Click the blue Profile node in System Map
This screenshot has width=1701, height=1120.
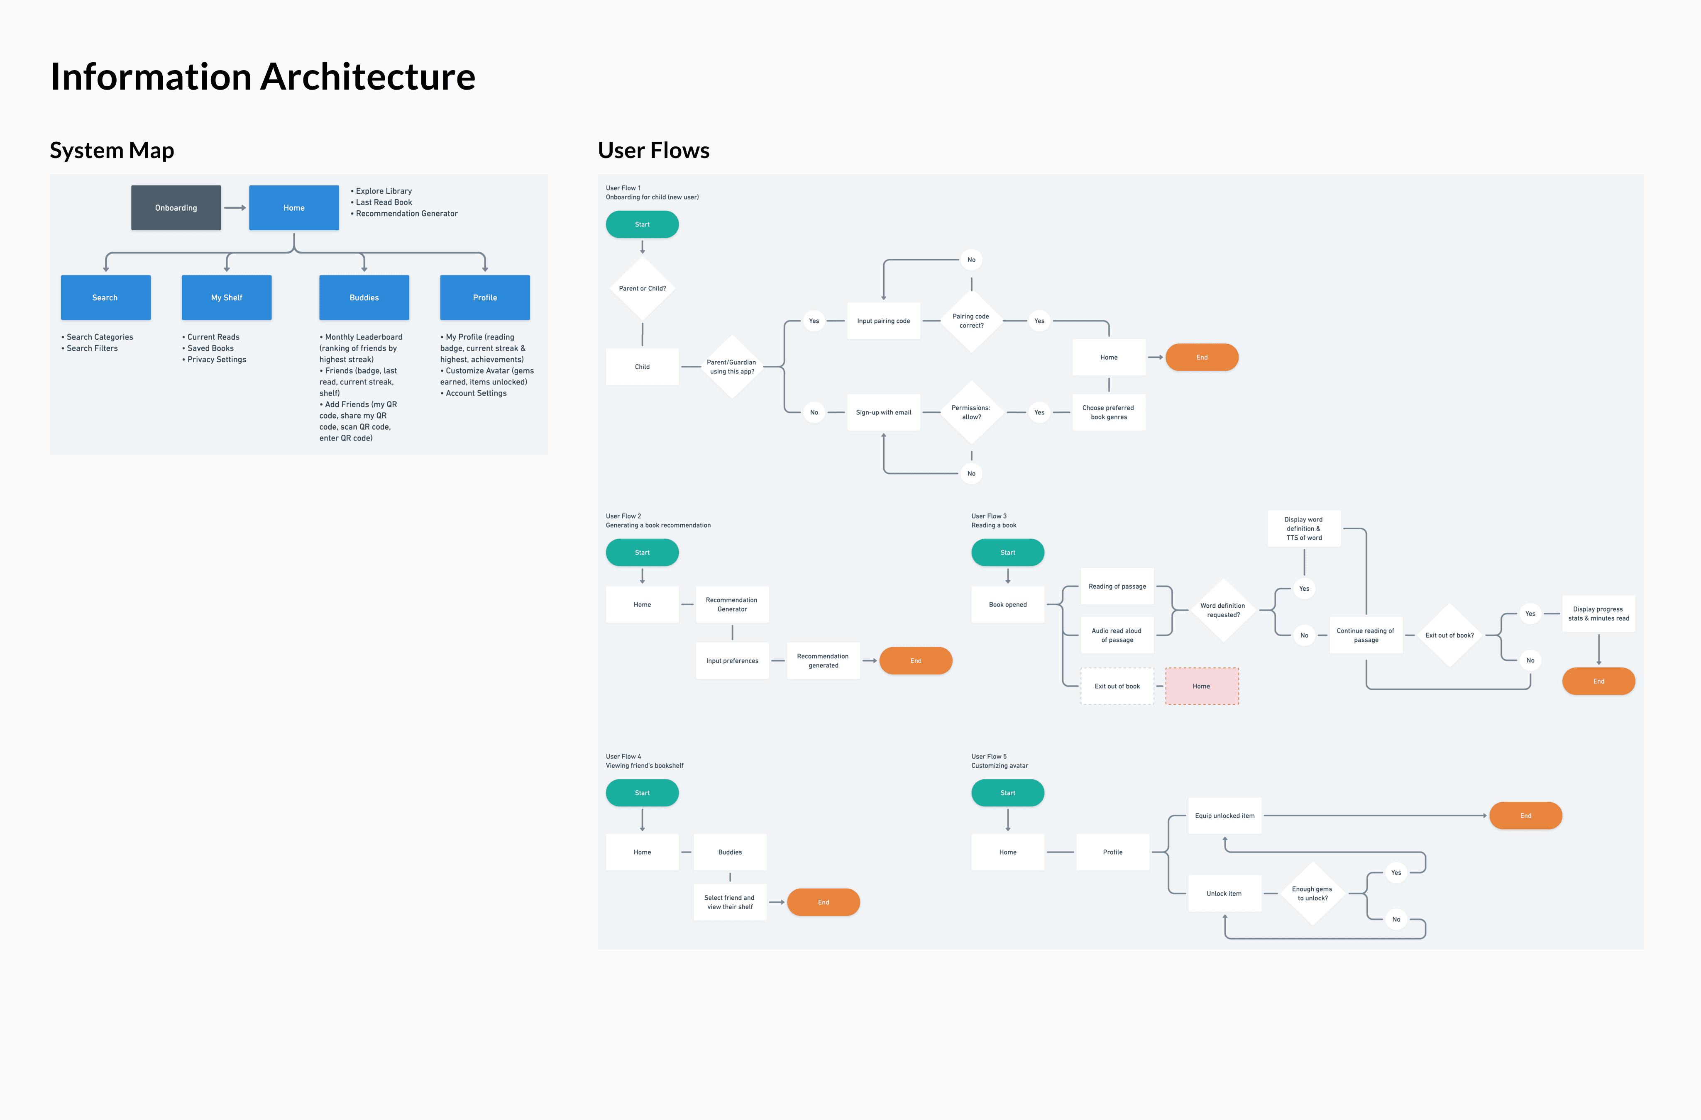(484, 297)
